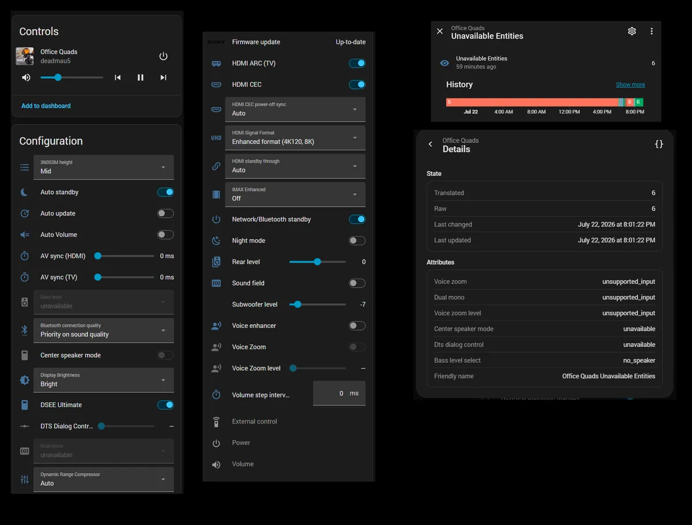This screenshot has width=692, height=525.
Task: Enable Auto Volume switch
Action: point(166,235)
